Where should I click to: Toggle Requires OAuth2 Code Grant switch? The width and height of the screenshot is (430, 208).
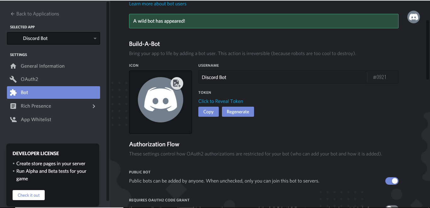click(x=392, y=207)
